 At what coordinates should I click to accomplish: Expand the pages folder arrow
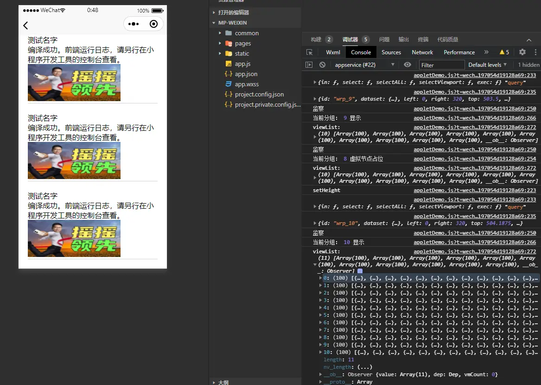pyautogui.click(x=220, y=44)
